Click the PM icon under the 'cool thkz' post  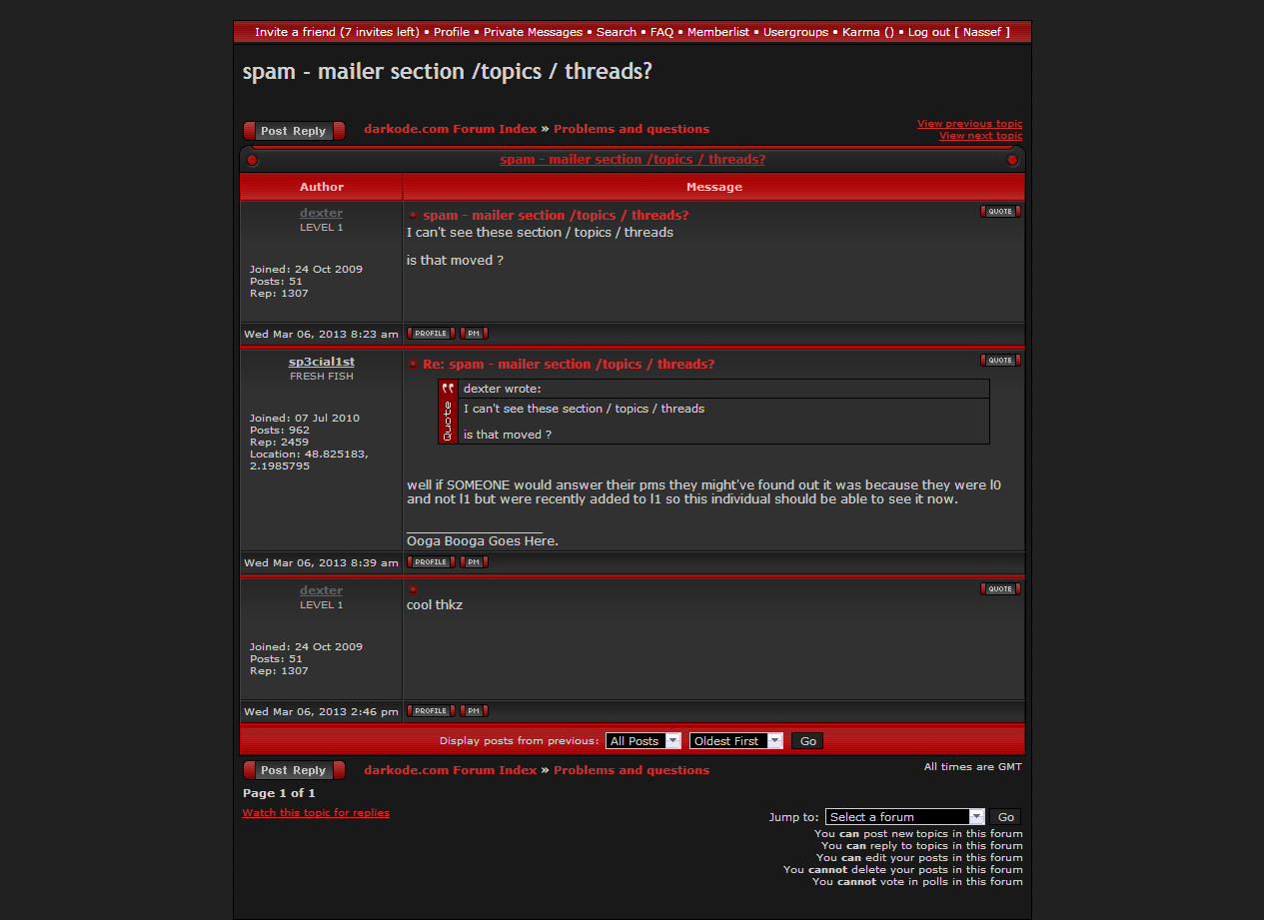pos(474,711)
